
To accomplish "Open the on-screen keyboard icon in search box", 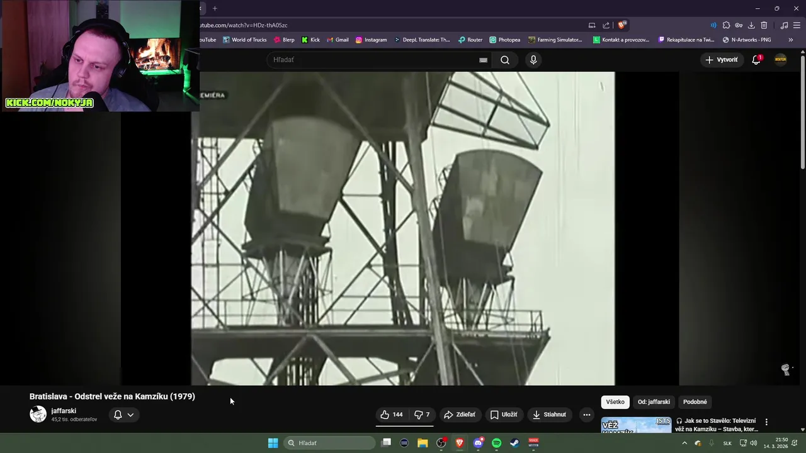I will coord(483,60).
